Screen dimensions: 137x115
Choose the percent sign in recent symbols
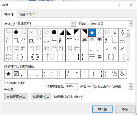(x=115, y=74)
